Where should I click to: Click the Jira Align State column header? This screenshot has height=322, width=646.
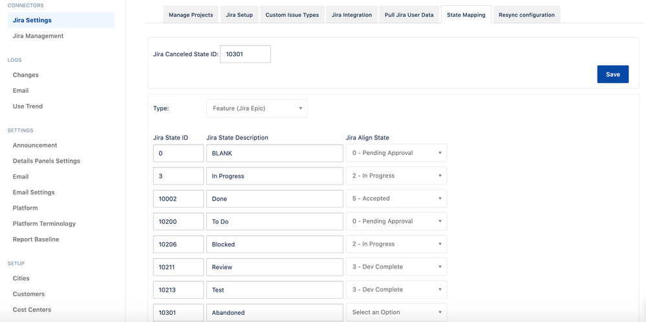[367, 137]
